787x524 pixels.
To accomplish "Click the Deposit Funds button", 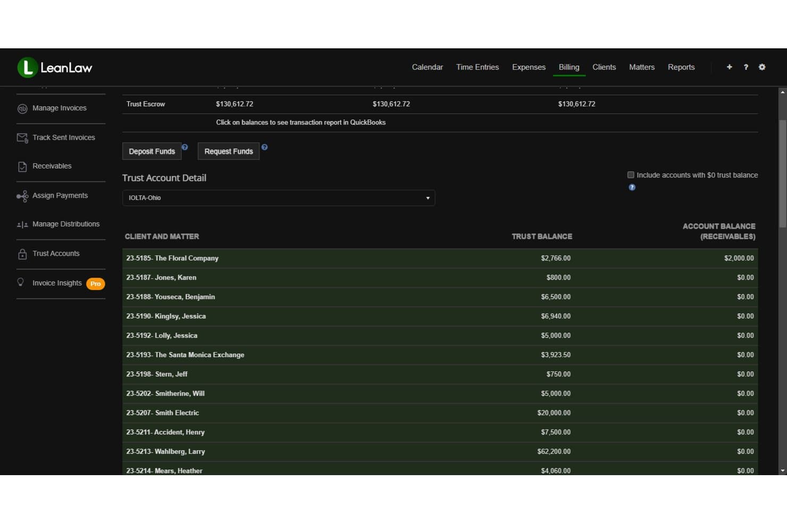I will point(152,151).
